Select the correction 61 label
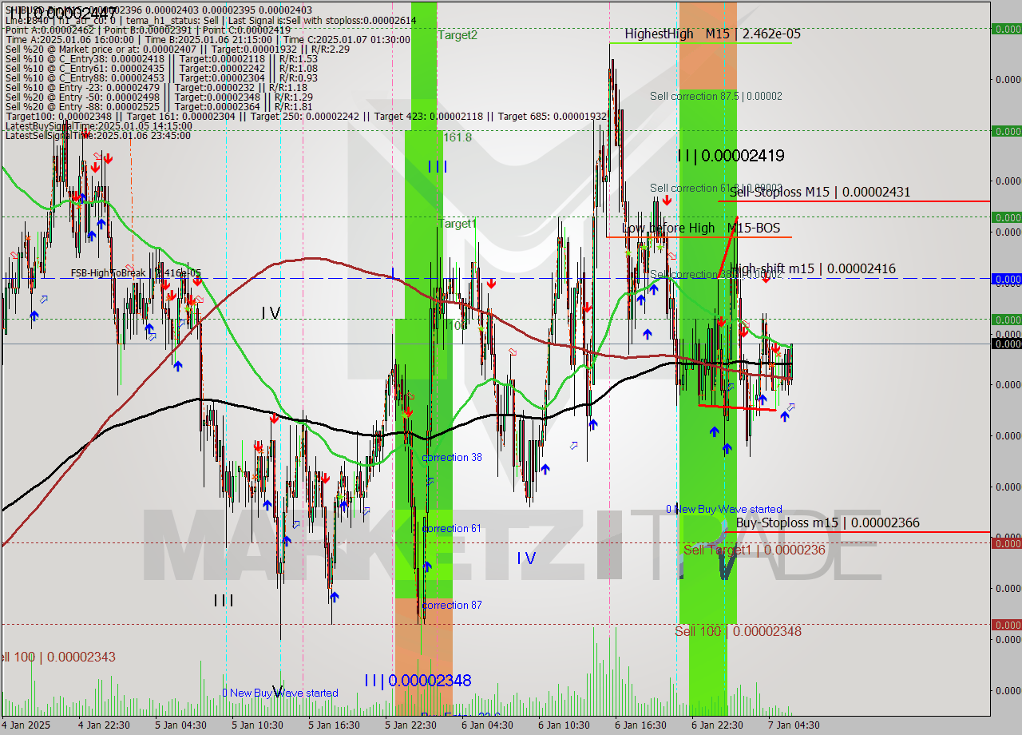The height and width of the screenshot is (735, 1022). pyautogui.click(x=451, y=528)
